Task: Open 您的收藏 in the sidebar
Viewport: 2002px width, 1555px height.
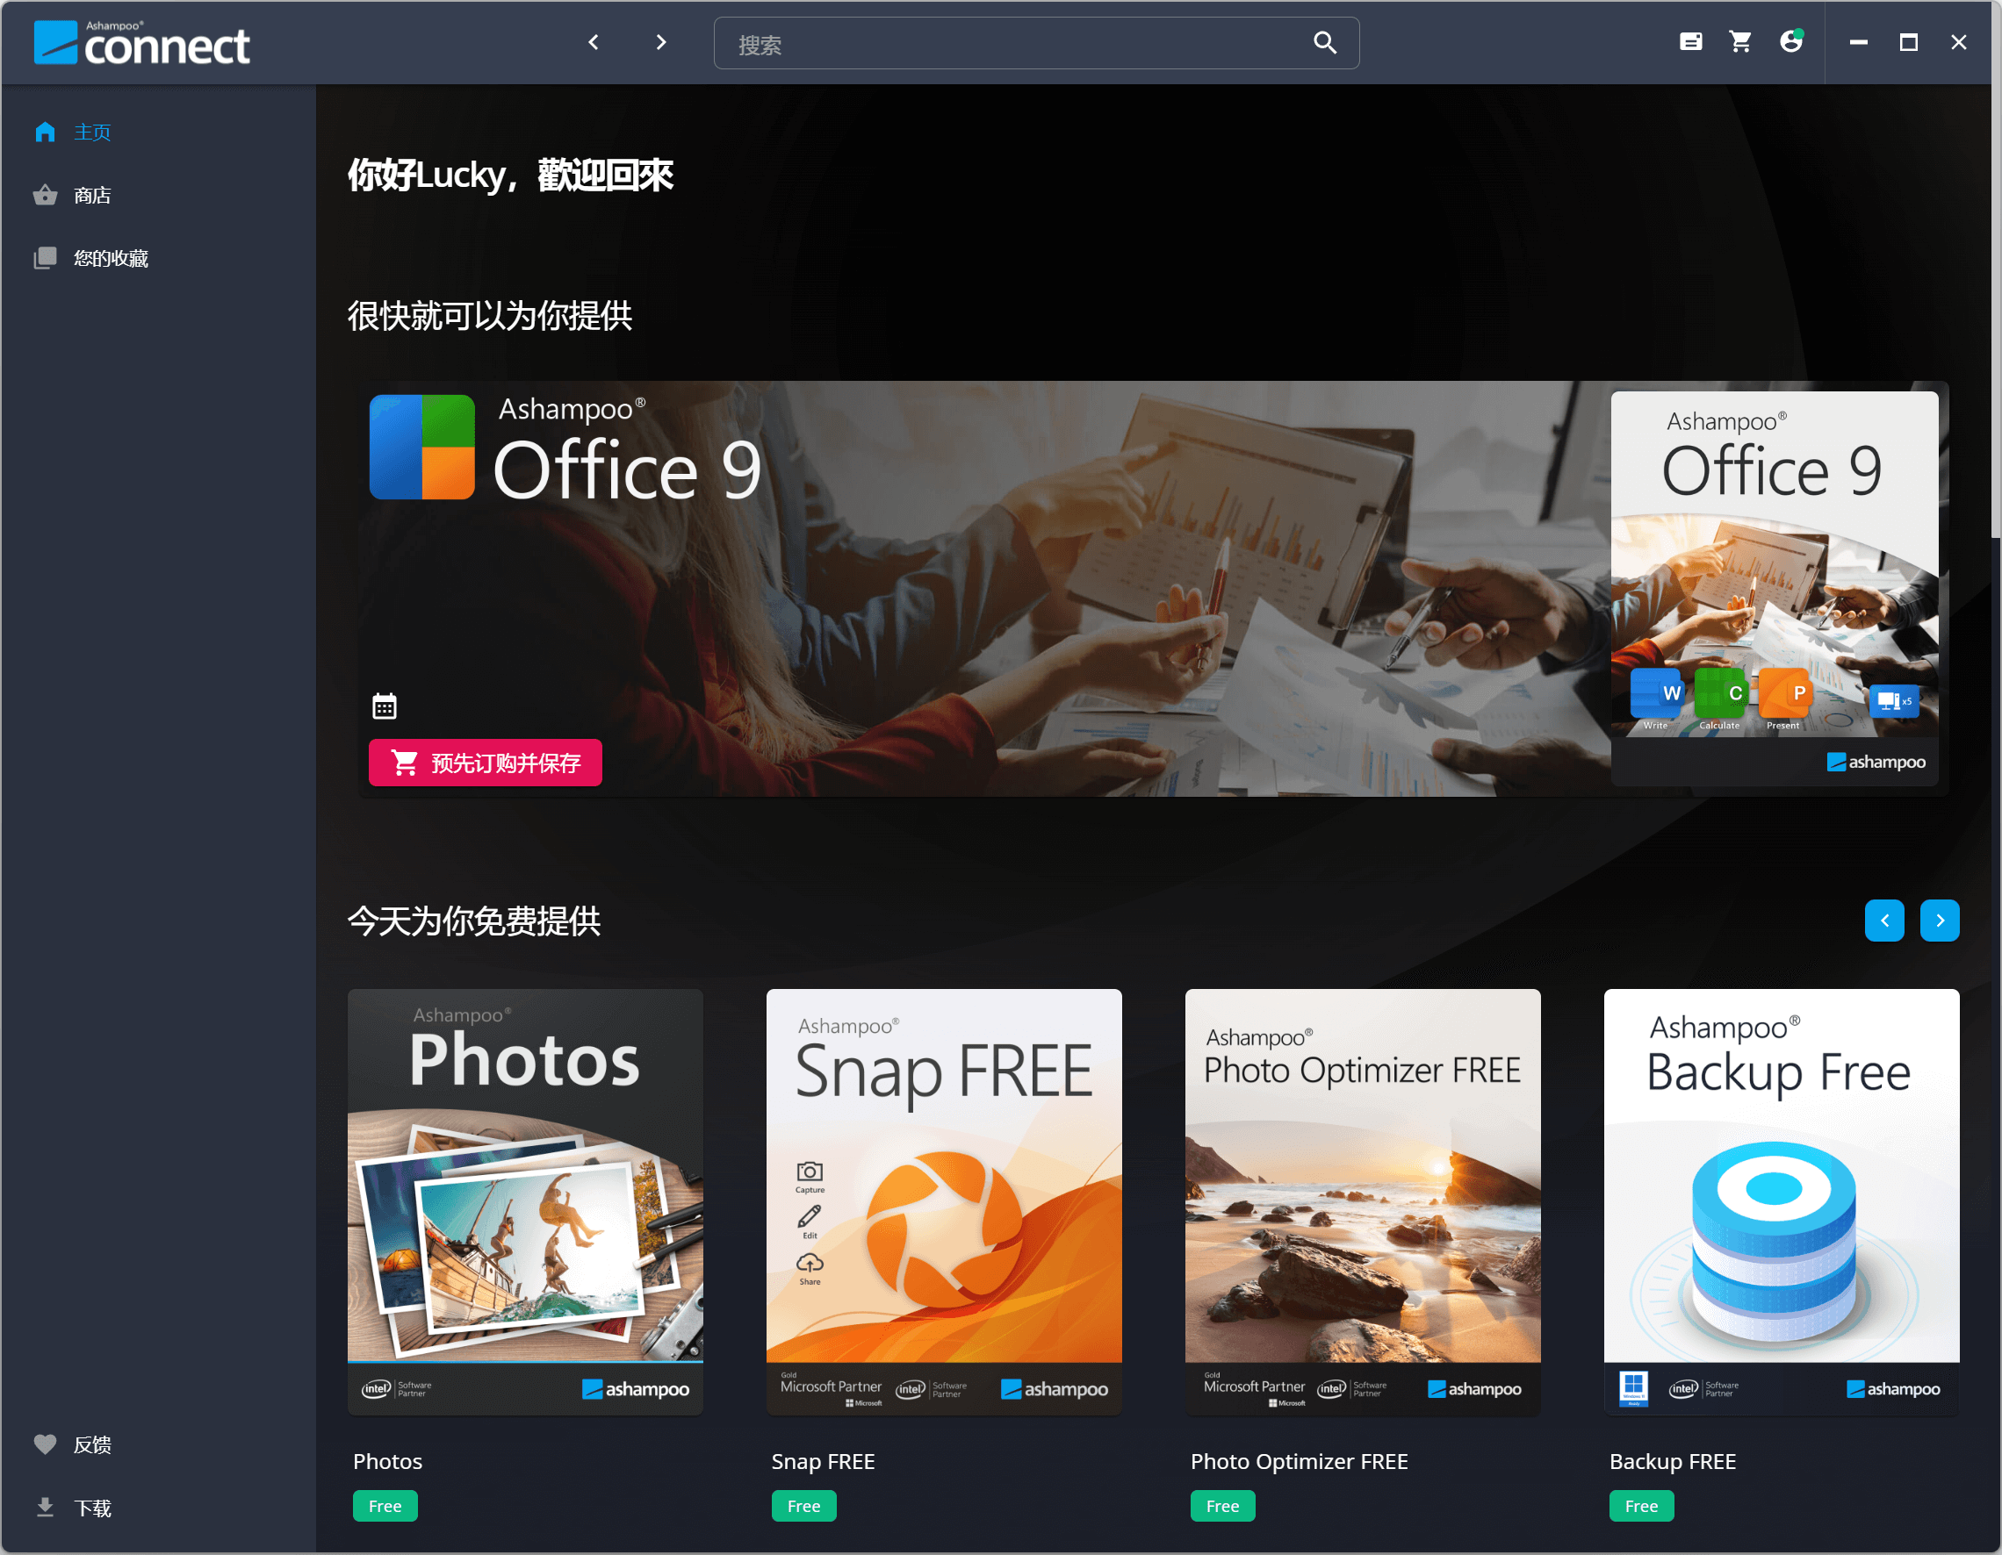Action: pyautogui.click(x=111, y=258)
